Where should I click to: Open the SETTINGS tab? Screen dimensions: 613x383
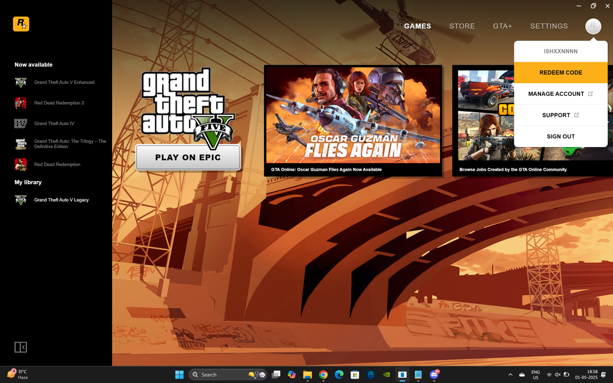(x=549, y=26)
